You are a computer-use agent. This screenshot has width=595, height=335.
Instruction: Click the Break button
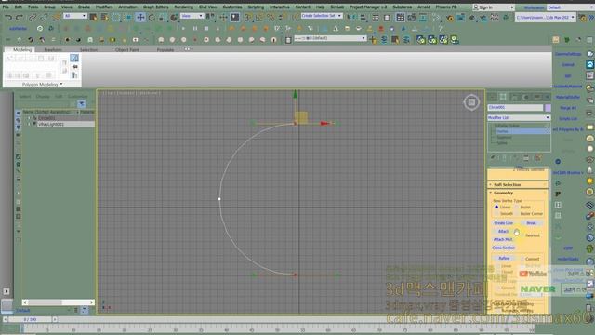[x=531, y=223]
